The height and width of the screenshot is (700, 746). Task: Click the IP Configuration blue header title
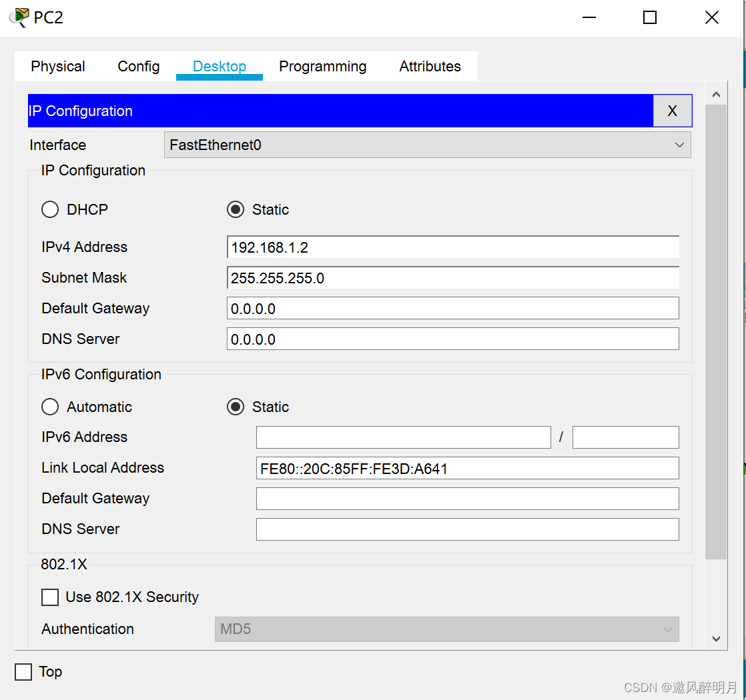[80, 111]
